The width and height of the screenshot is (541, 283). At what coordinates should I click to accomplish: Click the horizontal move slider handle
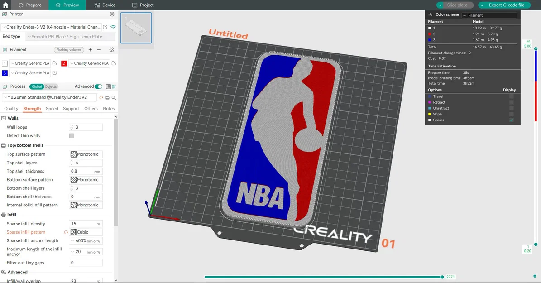tap(442, 277)
